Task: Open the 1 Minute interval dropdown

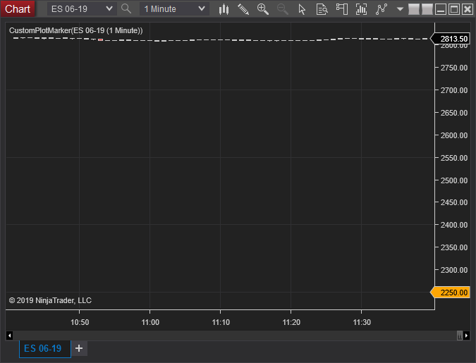Action: [x=174, y=9]
